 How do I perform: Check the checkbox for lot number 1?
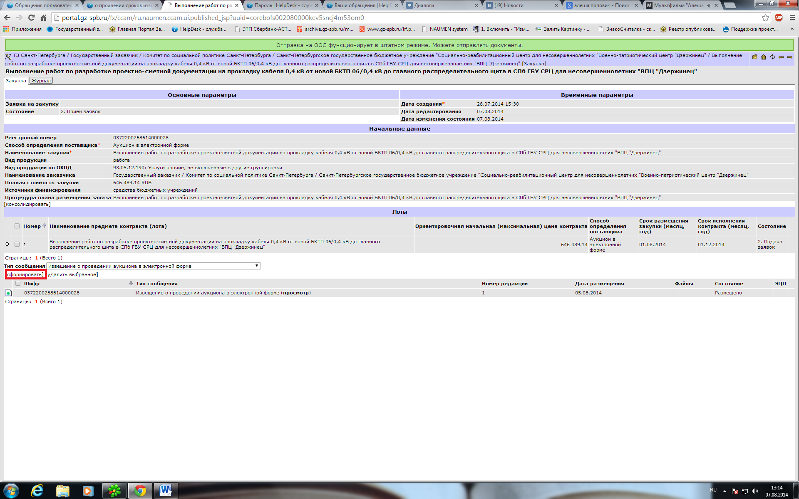click(17, 244)
